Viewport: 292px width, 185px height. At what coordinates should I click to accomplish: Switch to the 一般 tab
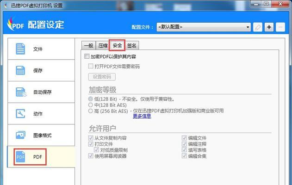pos(89,45)
